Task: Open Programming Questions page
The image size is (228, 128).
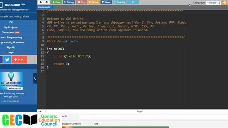Action: 12,42
